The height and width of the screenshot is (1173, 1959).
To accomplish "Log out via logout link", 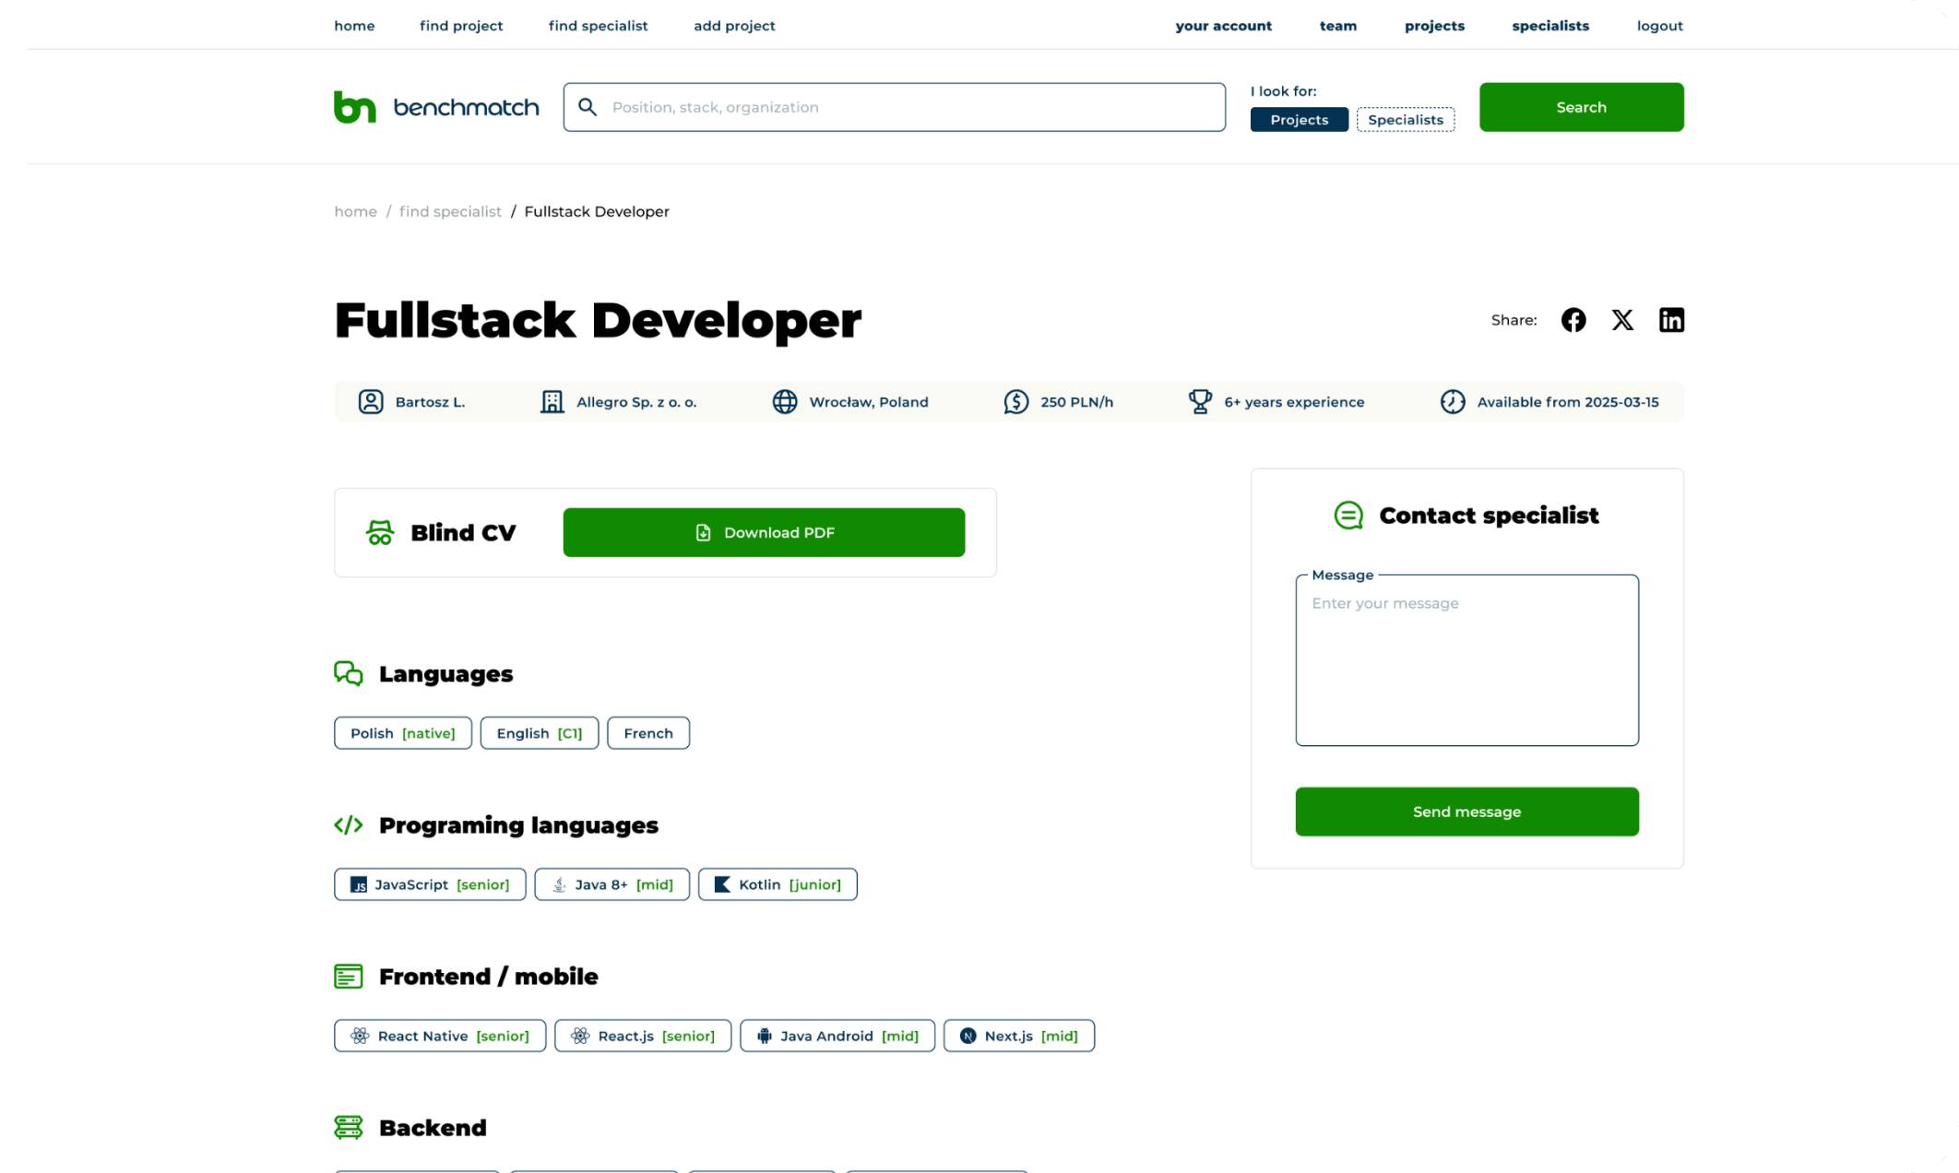I will [x=1659, y=26].
